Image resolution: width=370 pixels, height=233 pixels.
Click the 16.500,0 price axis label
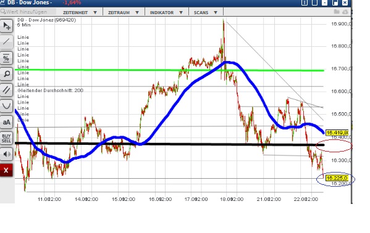point(341,114)
